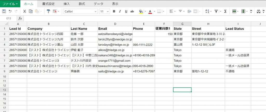Open the Calibri font name dropdown
The height and width of the screenshot is (112, 266).
95,11
